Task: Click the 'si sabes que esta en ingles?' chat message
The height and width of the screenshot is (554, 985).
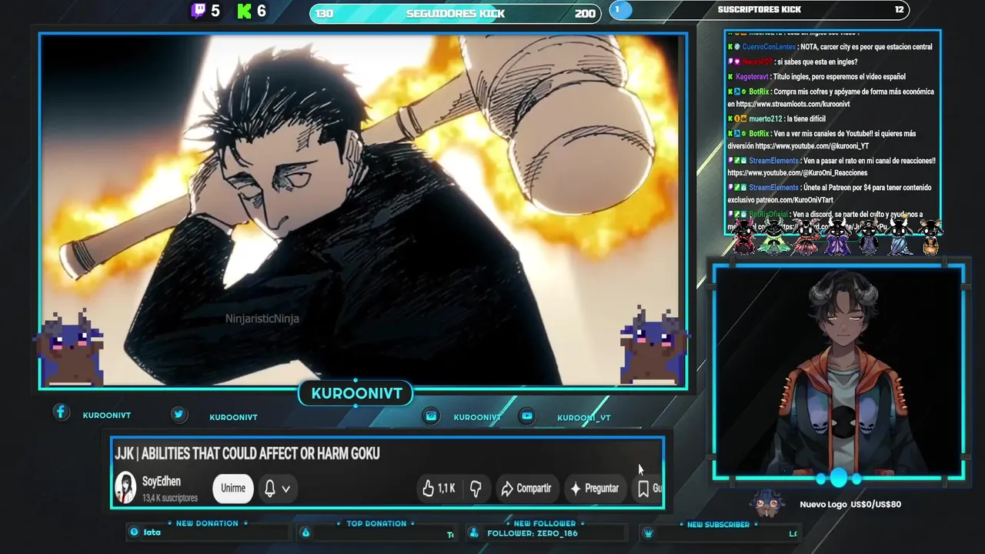Action: tap(816, 62)
